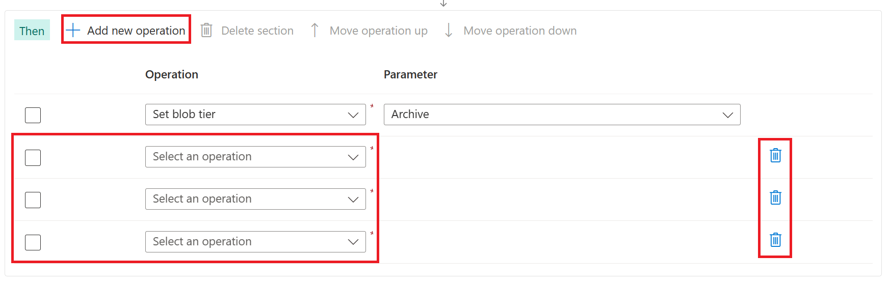Click the Move operation up arrow icon
Viewport: 890px width, 283px height.
click(x=315, y=31)
